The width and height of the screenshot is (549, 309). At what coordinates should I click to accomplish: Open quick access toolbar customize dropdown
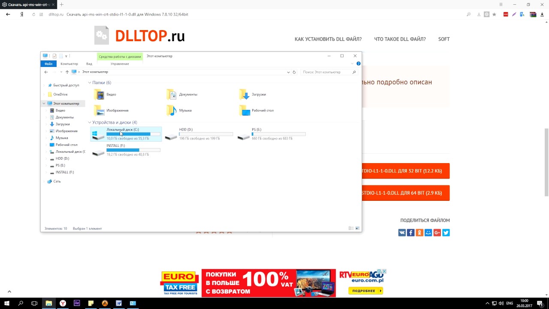66,56
